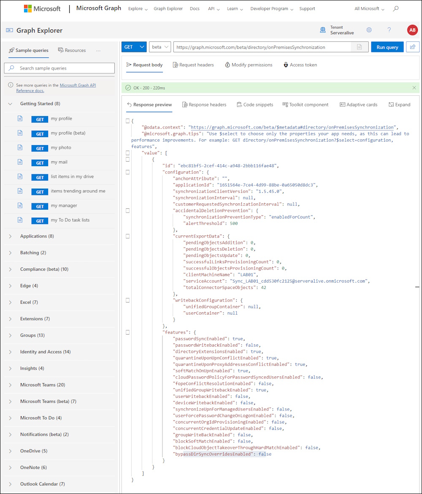Open the Microsoft Graph API Reference docs link

click(56, 88)
